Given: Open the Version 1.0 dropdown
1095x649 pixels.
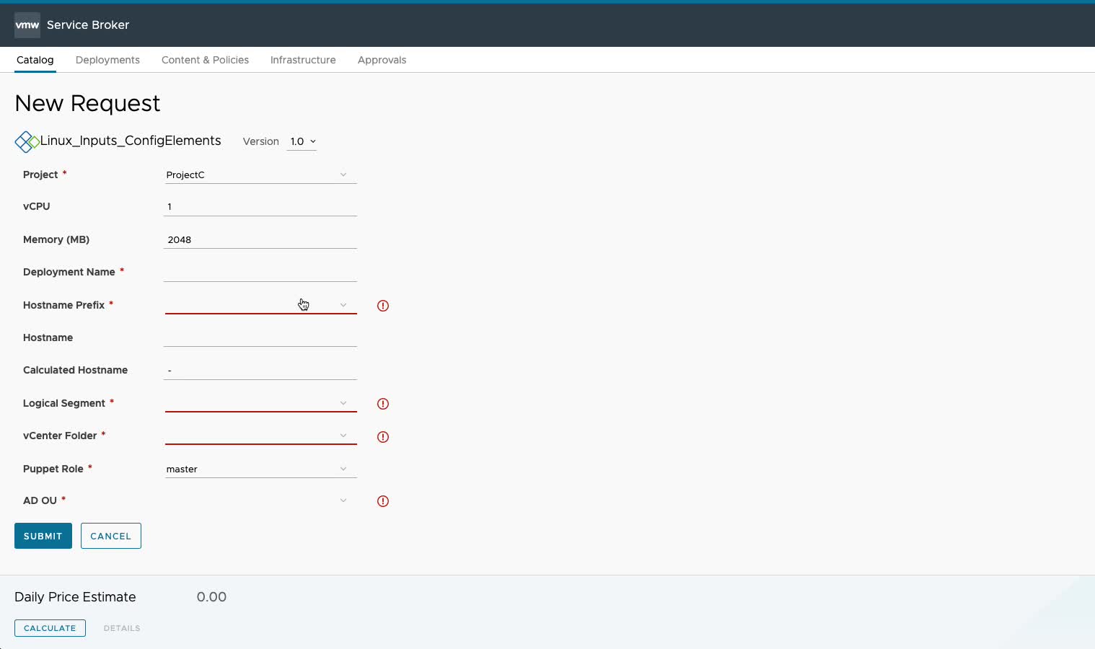Looking at the screenshot, I should point(302,141).
